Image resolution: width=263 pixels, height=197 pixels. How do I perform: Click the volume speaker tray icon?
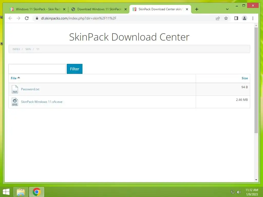click(239, 192)
